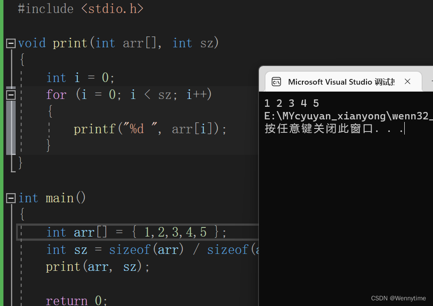Click the 'int arr[] = { 1,2,3,4,5 };' line
433x306 pixels.
click(136, 232)
